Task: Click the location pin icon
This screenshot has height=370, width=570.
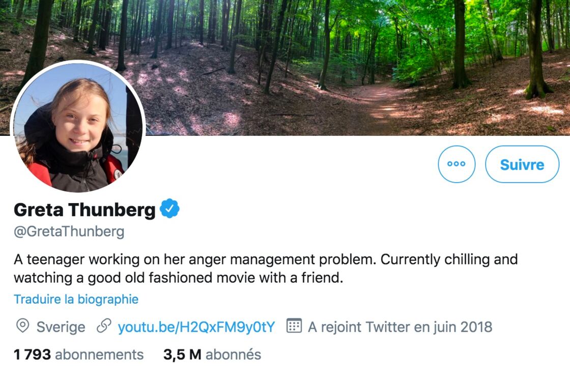Action: tap(22, 326)
